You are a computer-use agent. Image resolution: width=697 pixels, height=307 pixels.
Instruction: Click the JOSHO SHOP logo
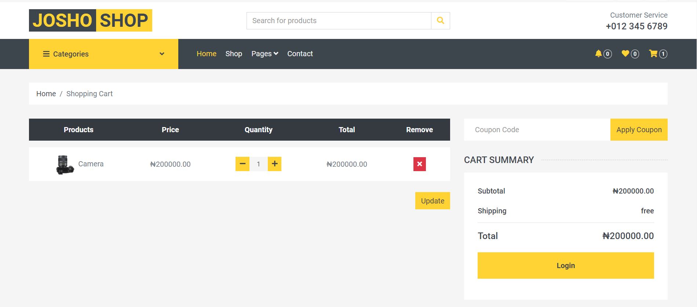click(91, 20)
